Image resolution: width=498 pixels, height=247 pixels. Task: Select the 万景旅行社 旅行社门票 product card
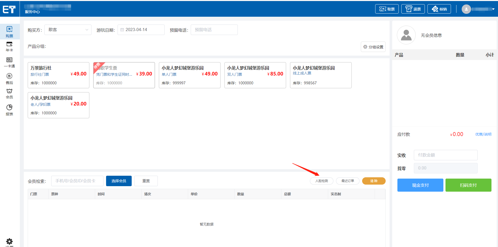(x=59, y=75)
